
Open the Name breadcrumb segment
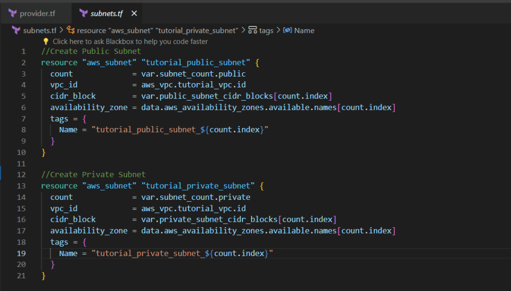tap(304, 30)
